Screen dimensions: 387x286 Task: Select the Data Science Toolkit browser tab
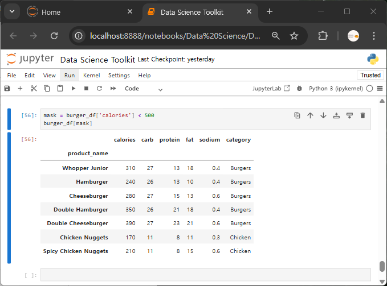(200, 12)
